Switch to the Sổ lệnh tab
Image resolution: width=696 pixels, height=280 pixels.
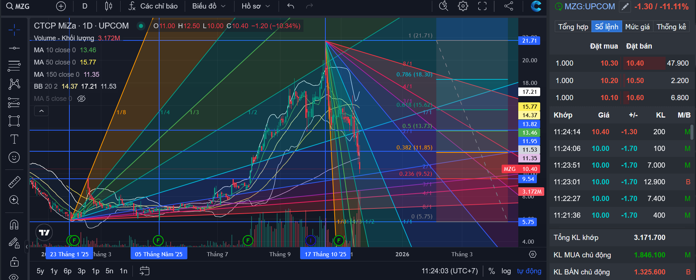(x=607, y=27)
